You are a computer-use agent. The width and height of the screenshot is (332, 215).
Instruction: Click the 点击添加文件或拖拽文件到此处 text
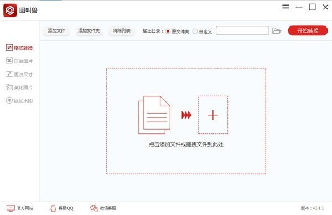click(x=186, y=144)
